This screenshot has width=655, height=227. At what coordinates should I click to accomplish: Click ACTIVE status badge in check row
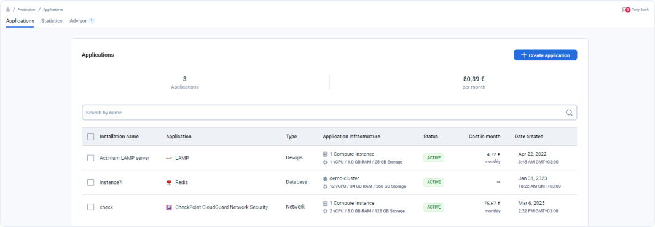point(434,207)
